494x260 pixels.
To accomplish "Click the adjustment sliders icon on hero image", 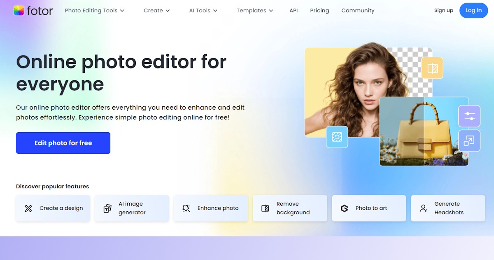I will pos(469,116).
